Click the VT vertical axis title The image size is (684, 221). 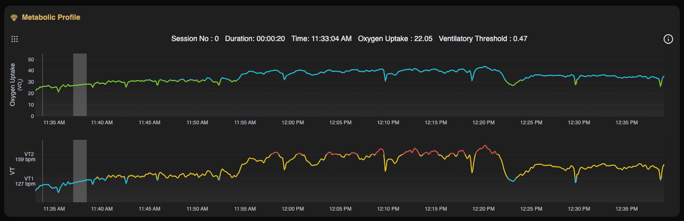[x=13, y=171]
